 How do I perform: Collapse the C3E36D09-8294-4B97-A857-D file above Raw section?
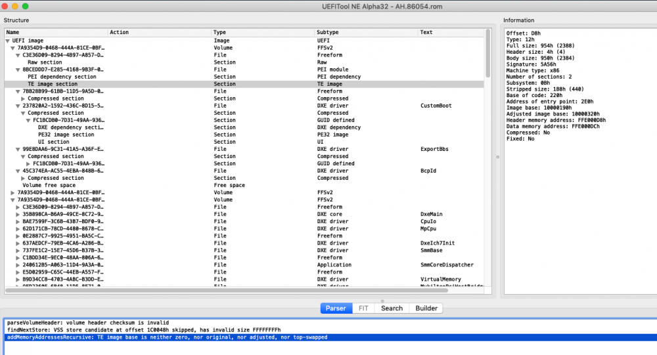18,55
